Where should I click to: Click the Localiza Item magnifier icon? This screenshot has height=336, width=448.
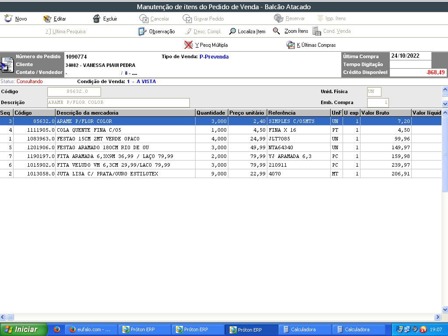(x=233, y=31)
